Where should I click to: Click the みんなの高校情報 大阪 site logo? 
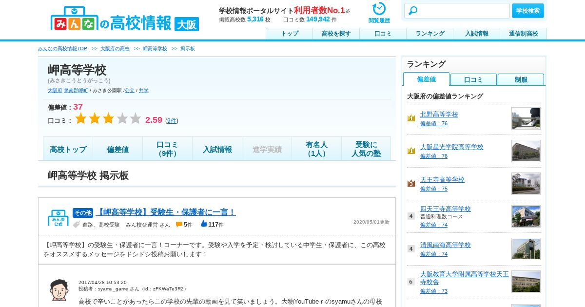click(x=125, y=19)
